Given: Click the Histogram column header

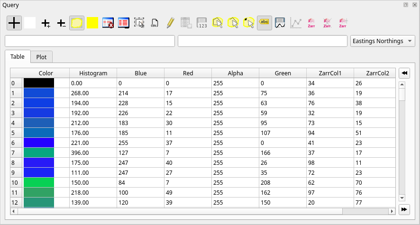Looking at the screenshot, I should click(x=93, y=73).
